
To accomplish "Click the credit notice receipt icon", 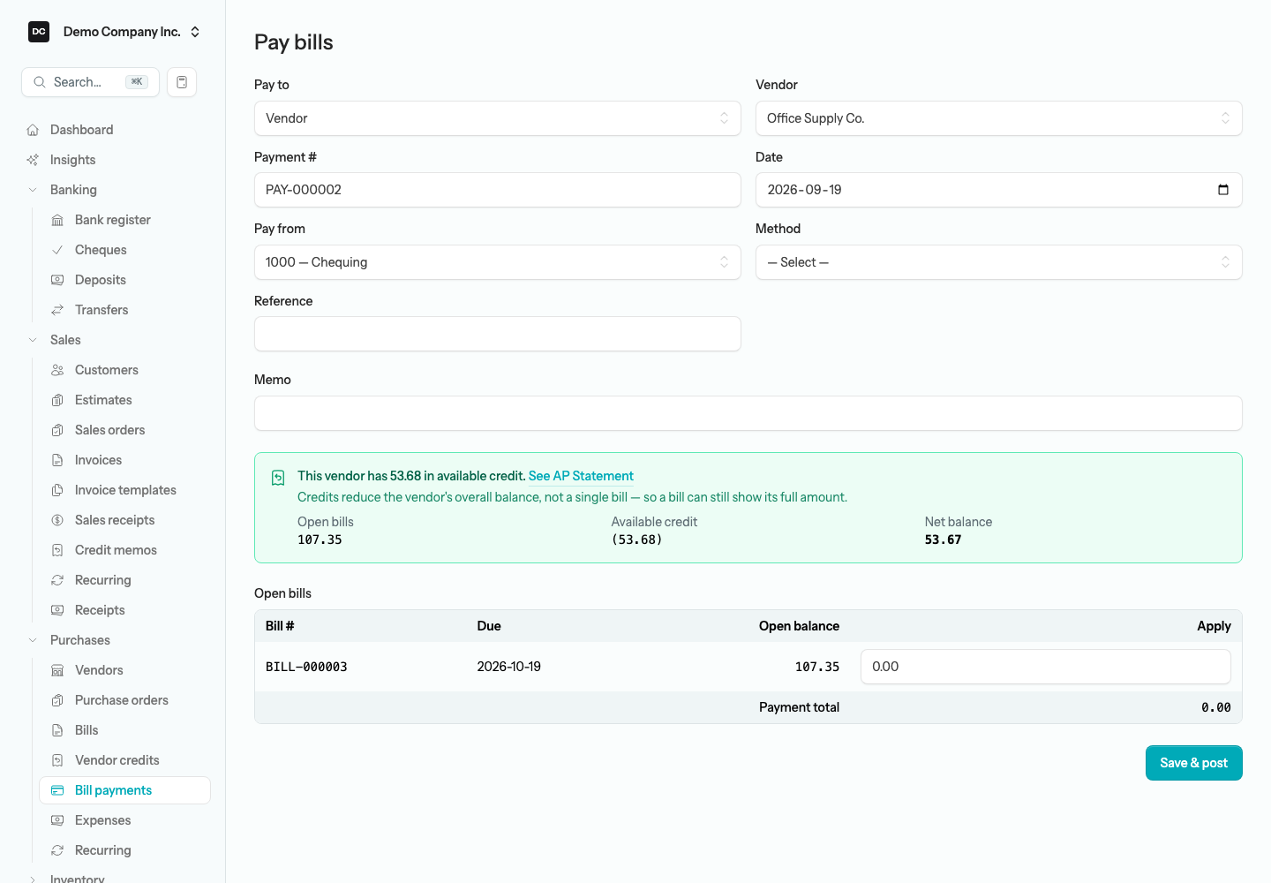I will (278, 478).
